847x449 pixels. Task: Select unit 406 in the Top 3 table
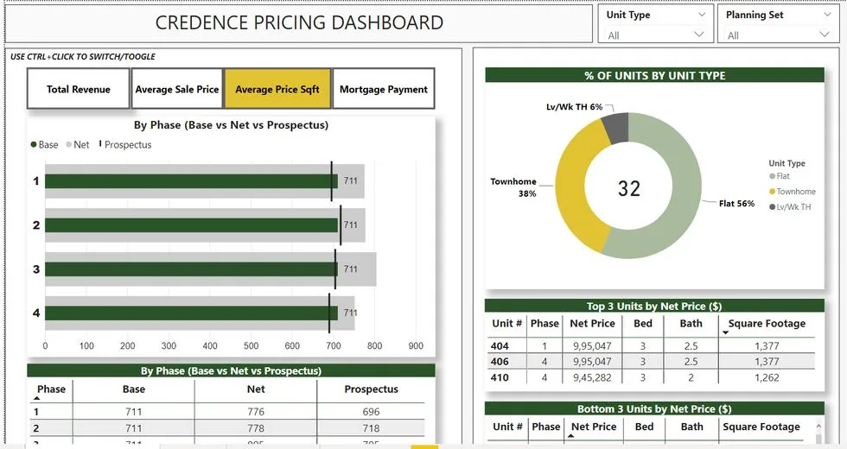pos(500,362)
